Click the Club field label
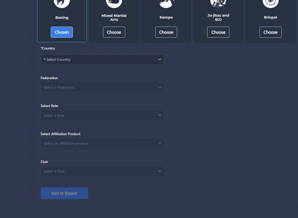298x218 pixels. click(x=44, y=162)
